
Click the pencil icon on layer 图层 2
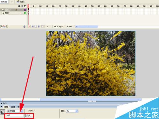pos(16,10)
